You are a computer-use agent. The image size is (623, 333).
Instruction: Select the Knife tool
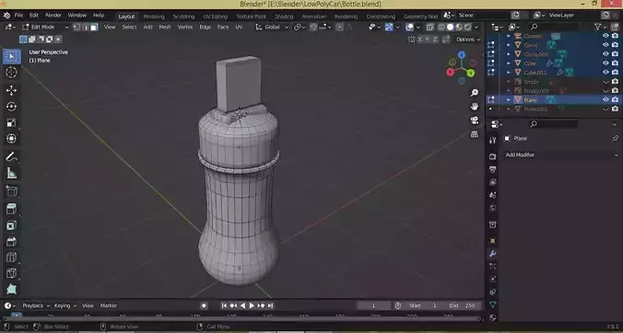pyautogui.click(x=11, y=273)
